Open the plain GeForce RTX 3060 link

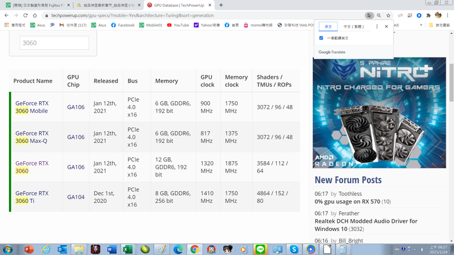[32, 167]
